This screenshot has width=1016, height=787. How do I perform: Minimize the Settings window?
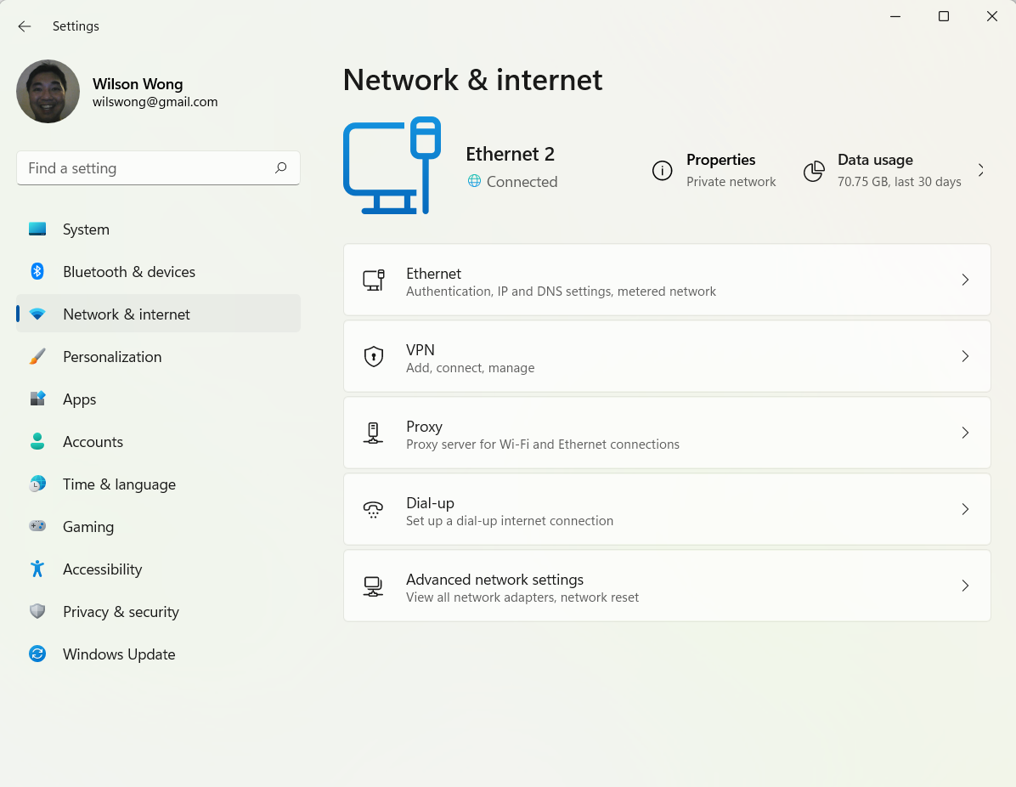(x=895, y=16)
